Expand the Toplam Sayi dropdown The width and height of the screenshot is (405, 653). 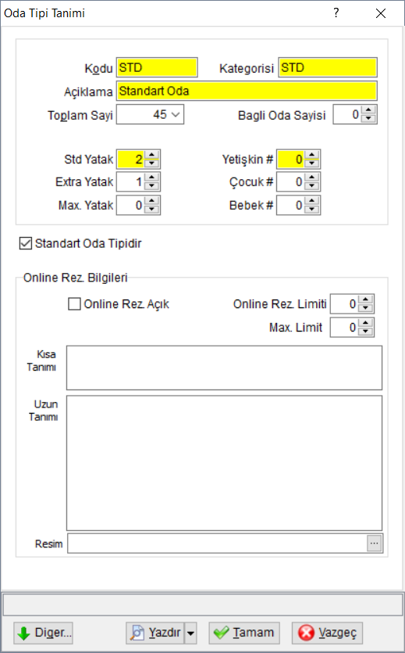tap(176, 114)
